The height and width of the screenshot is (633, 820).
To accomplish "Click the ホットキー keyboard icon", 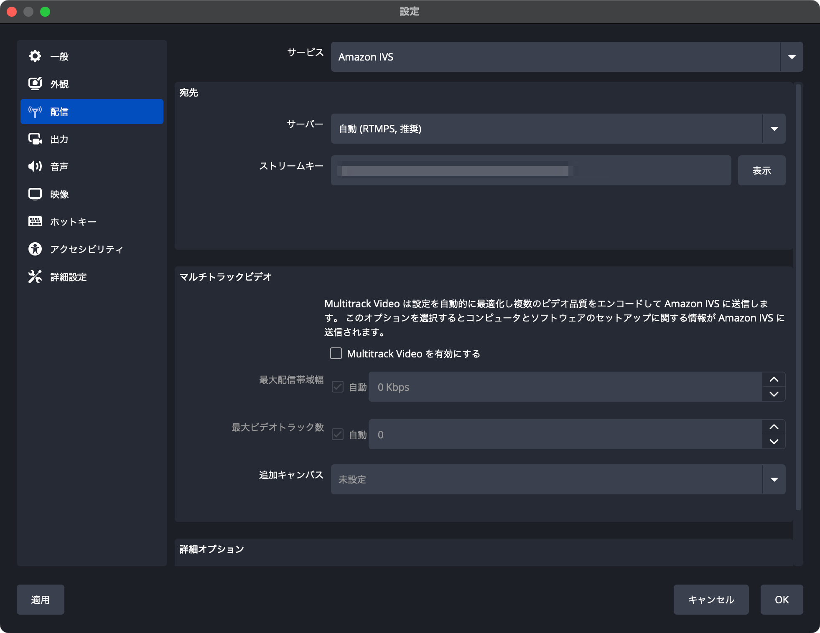I will [35, 221].
